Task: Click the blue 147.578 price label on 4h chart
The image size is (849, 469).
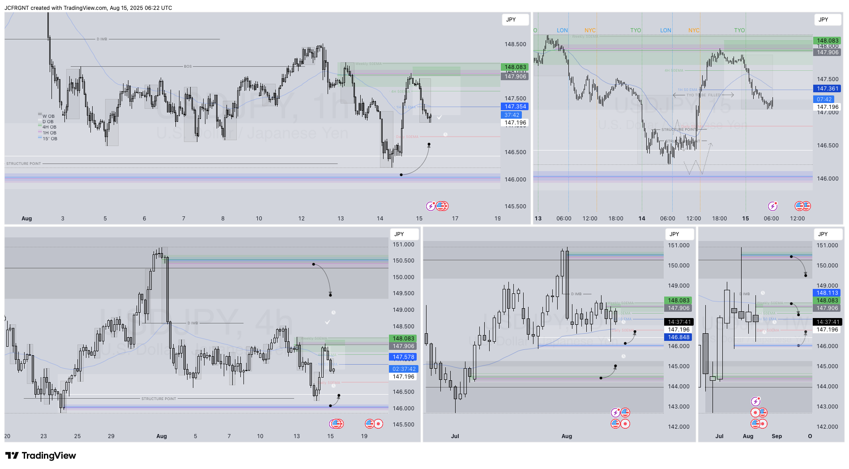Action: point(404,357)
